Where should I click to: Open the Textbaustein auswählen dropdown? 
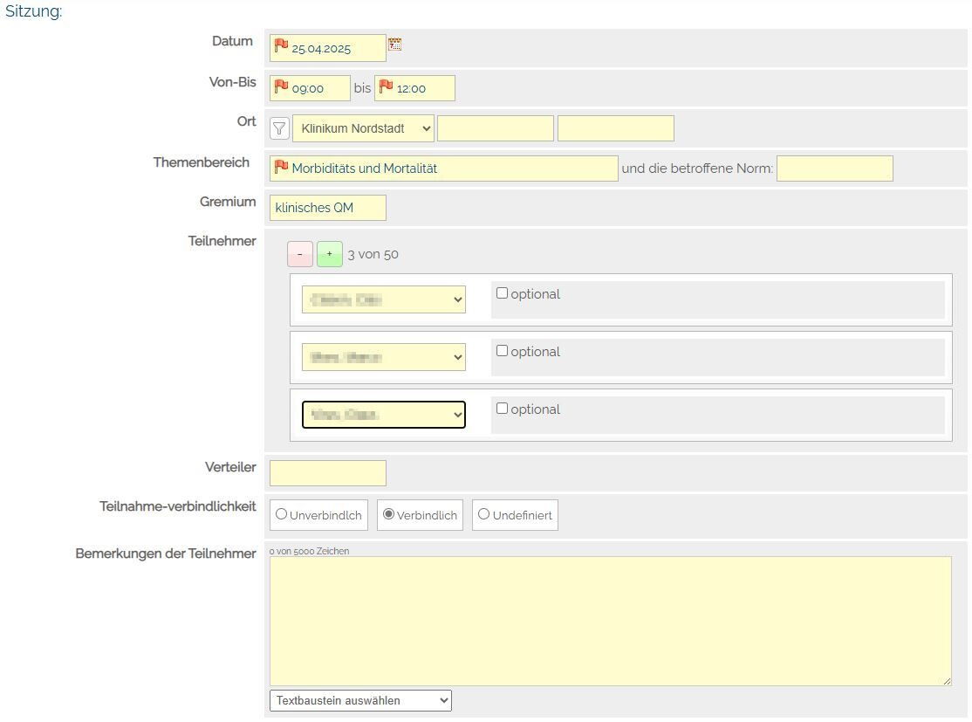point(360,700)
